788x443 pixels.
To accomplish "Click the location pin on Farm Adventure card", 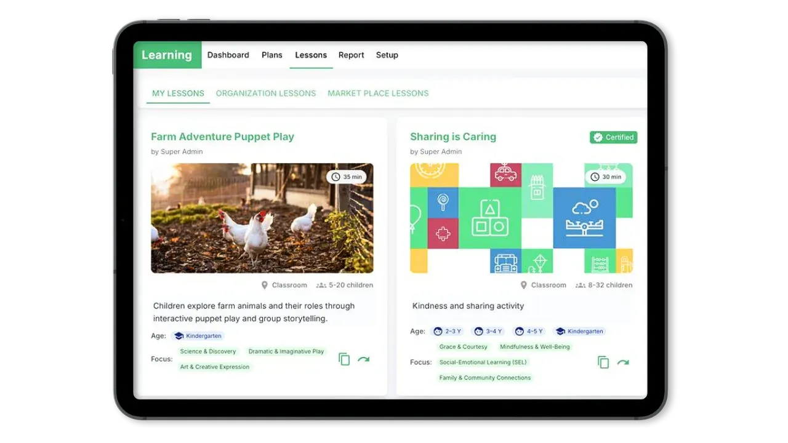I will click(265, 285).
